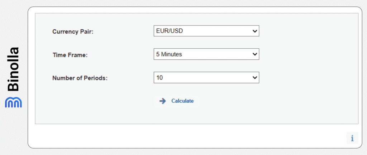Click the chevron arrow on Currency Pair dropdown

click(x=255, y=31)
